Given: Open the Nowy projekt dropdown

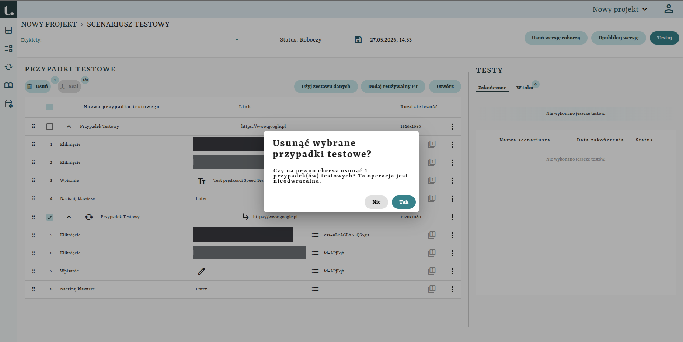Looking at the screenshot, I should (620, 10).
